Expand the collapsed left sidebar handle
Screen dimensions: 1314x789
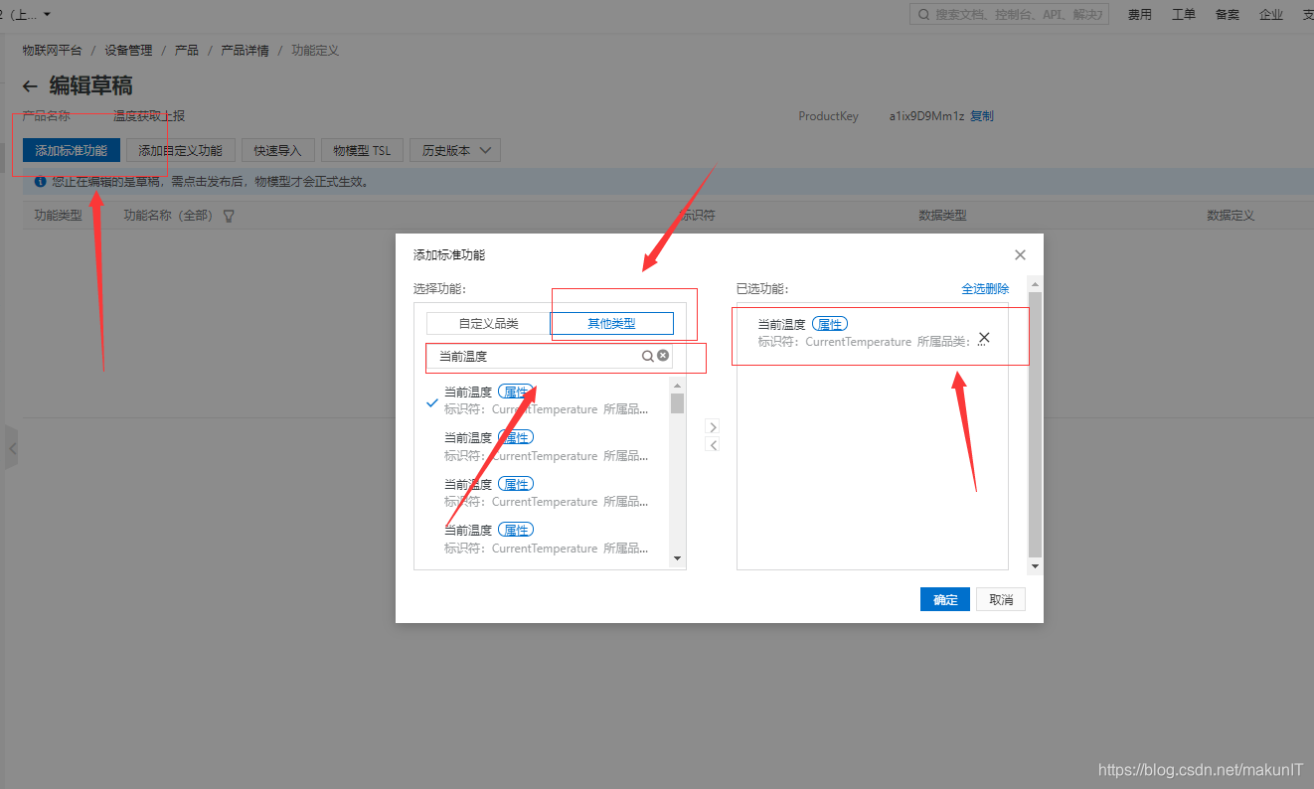click(12, 449)
